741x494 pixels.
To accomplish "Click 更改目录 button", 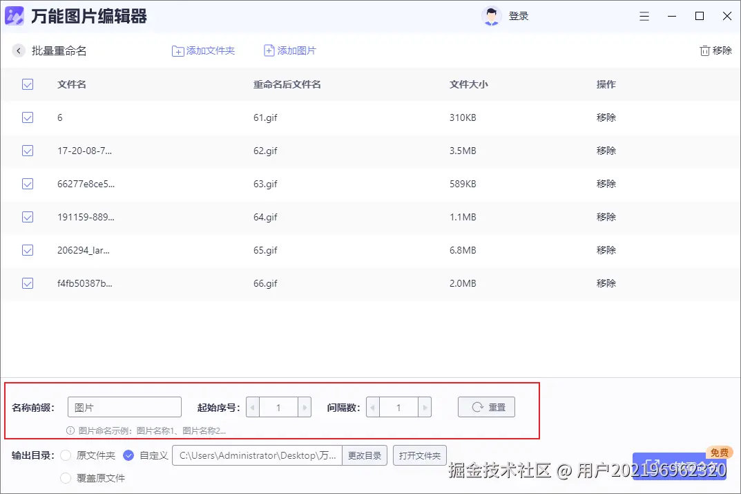I will (x=365, y=455).
